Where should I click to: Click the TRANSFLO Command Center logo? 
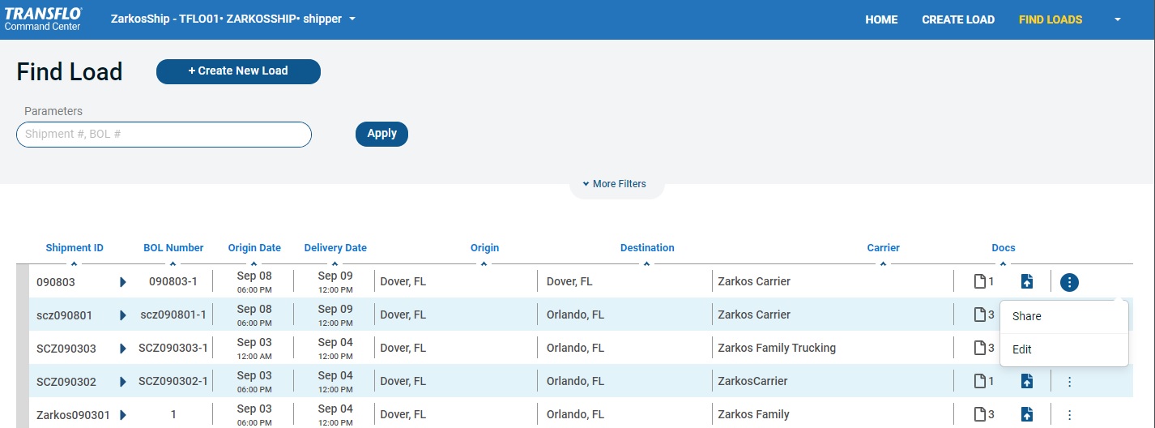(43, 19)
